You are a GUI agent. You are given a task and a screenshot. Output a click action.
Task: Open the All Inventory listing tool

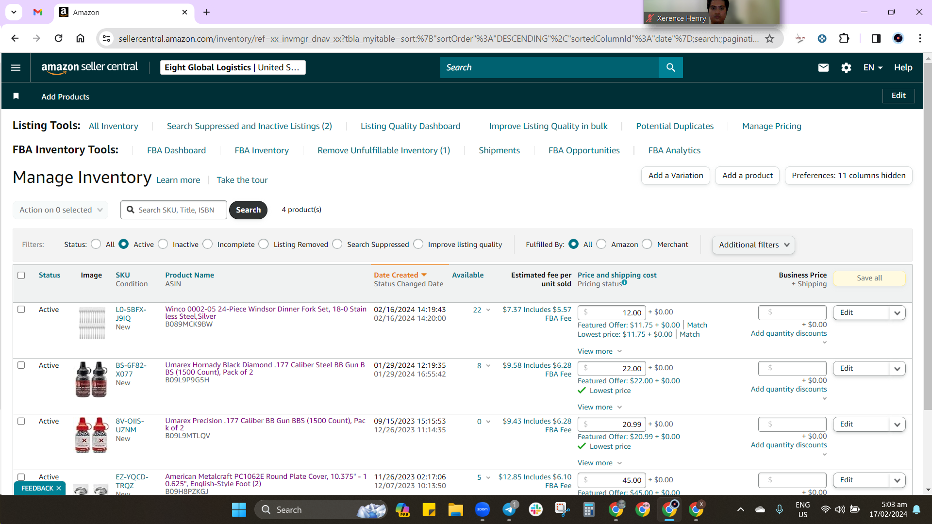[x=114, y=126]
